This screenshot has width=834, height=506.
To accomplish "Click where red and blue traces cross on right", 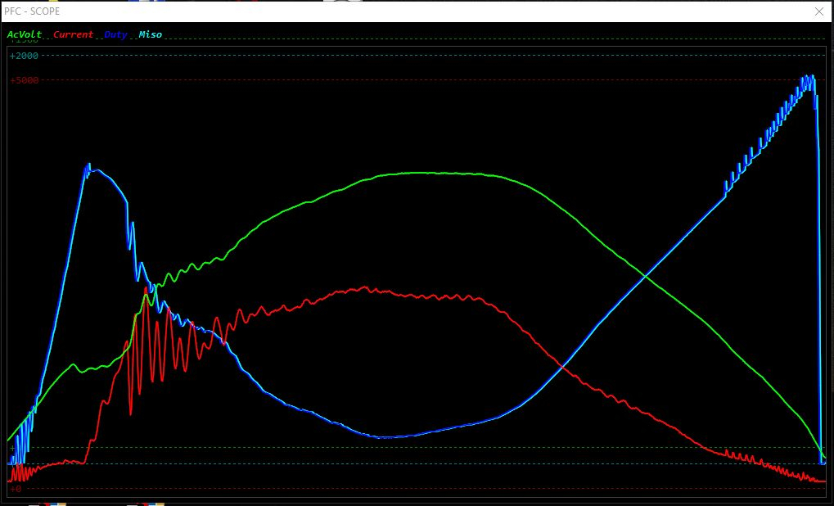I will (557, 364).
